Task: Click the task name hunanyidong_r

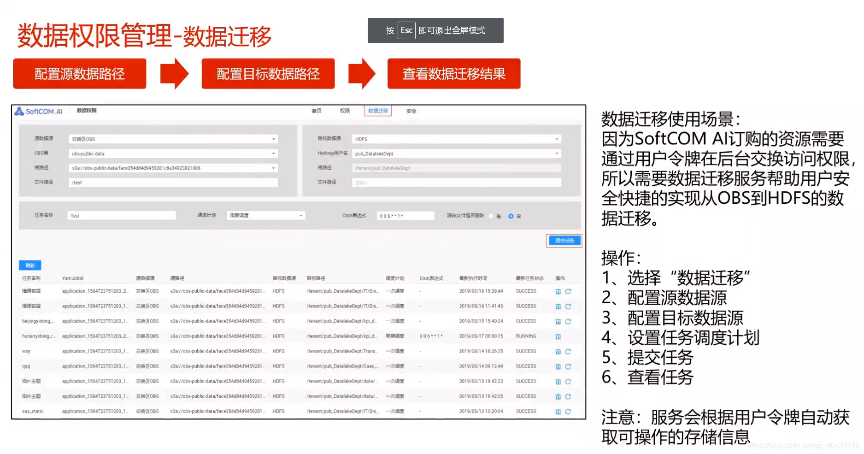Action: 39,336
